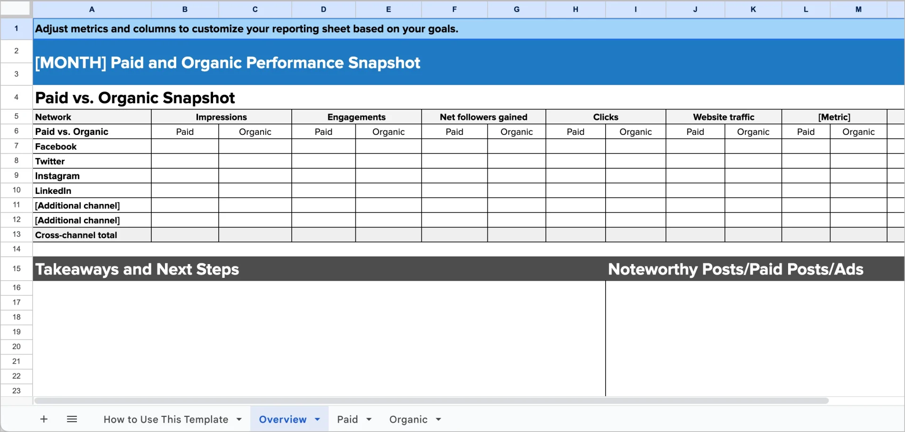Viewport: 905px width, 432px height.
Task: Select the Cross-channel total cell
Action: [76, 234]
